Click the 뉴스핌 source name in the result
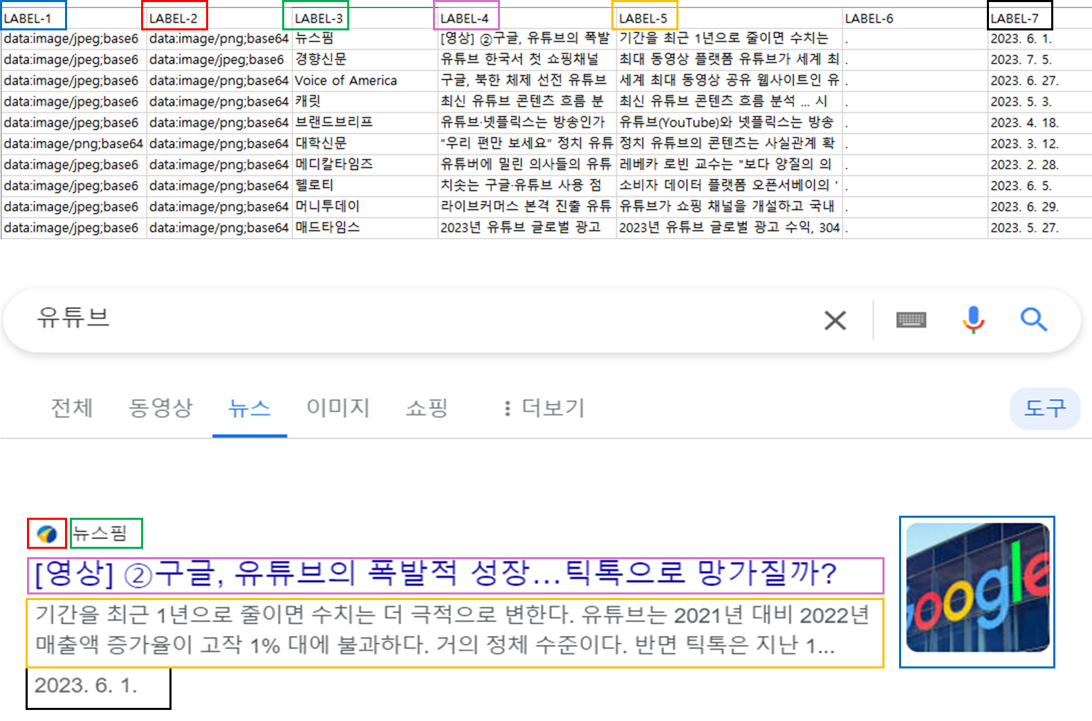 (100, 533)
